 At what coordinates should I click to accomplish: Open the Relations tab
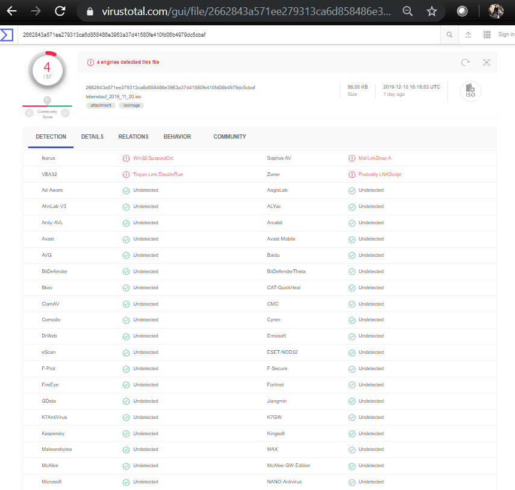coord(133,137)
